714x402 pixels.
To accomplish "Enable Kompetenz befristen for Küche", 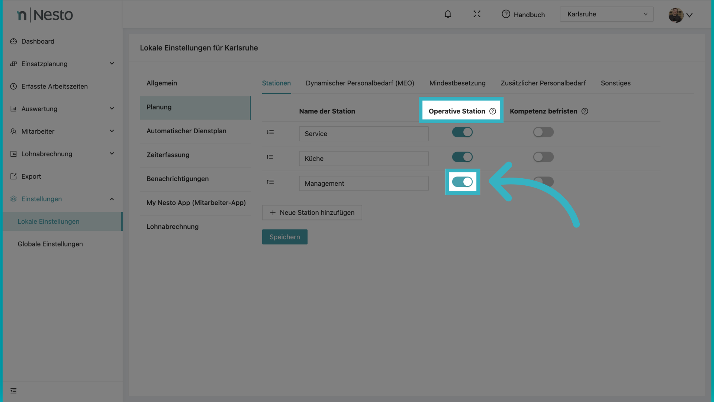I will (543, 157).
